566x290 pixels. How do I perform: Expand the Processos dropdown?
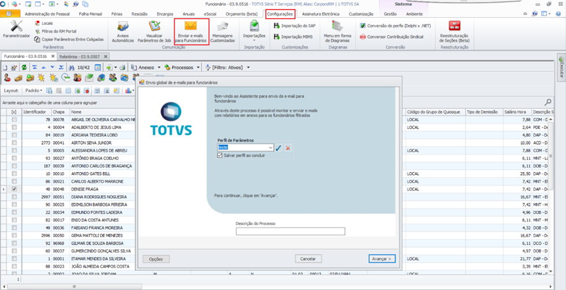198,68
